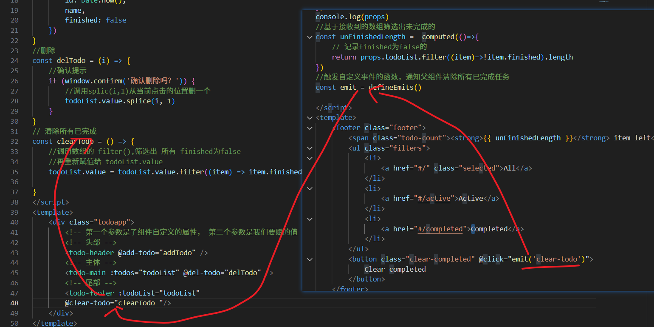The height and width of the screenshot is (327, 654).
Task: Click closing </div> tag on line 49
Action: coord(61,313)
